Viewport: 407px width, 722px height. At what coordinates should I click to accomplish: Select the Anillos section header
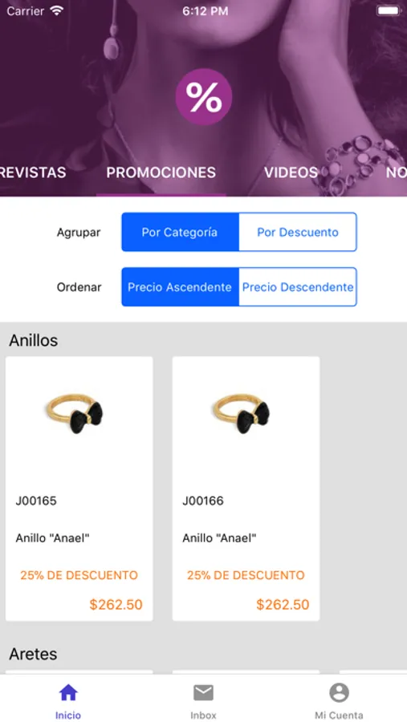click(34, 340)
